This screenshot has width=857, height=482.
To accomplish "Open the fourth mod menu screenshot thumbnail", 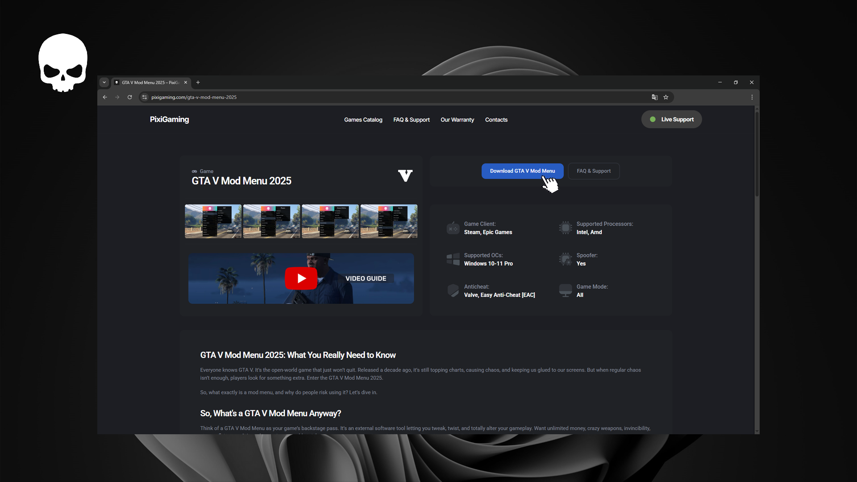I will click(389, 221).
